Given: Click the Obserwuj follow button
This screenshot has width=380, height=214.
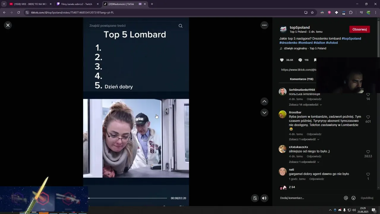Looking at the screenshot, I should (360, 29).
